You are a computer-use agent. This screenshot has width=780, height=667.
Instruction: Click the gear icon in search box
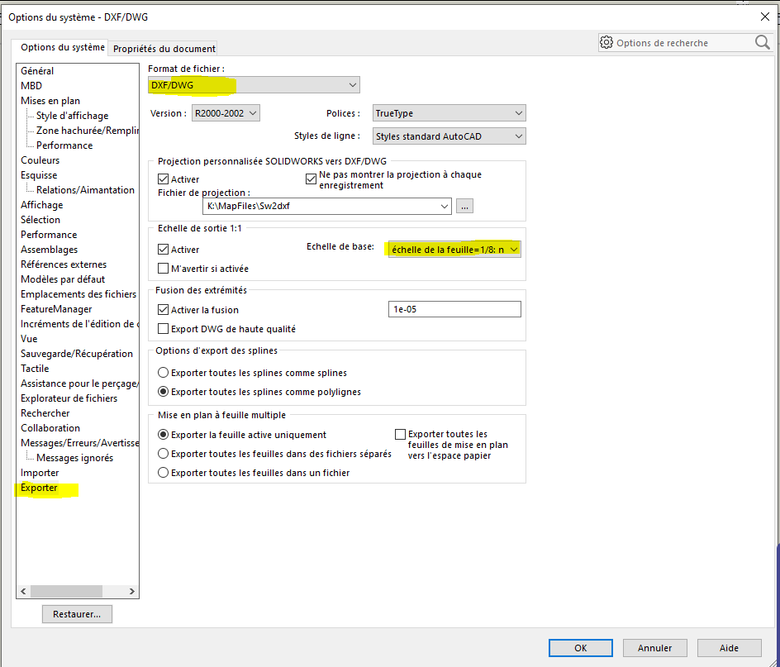[x=607, y=43]
